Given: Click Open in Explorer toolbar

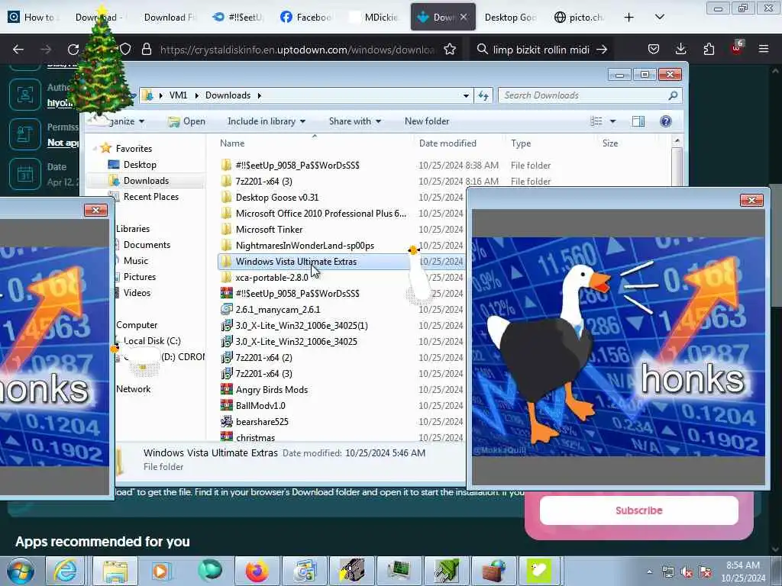Looking at the screenshot, I should point(187,121).
